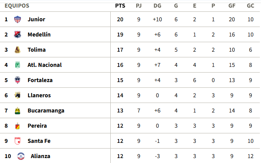Click the Tolima team crest icon

click(x=18, y=50)
